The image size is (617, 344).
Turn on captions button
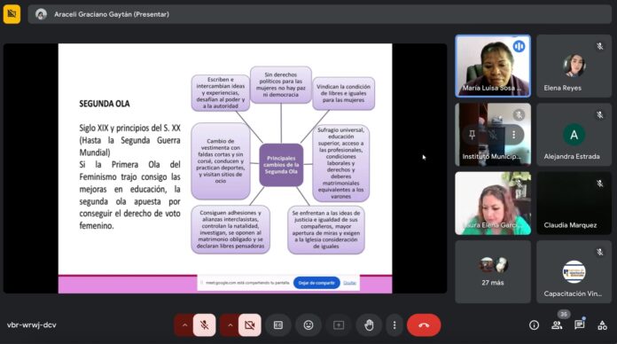(x=278, y=325)
